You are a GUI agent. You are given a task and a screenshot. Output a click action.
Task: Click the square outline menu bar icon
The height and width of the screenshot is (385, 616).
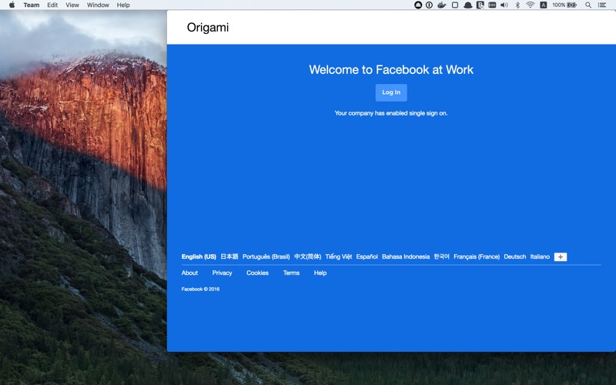point(455,5)
